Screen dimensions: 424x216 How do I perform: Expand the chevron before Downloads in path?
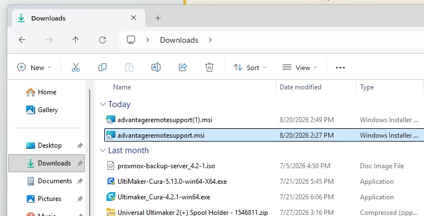(148, 40)
